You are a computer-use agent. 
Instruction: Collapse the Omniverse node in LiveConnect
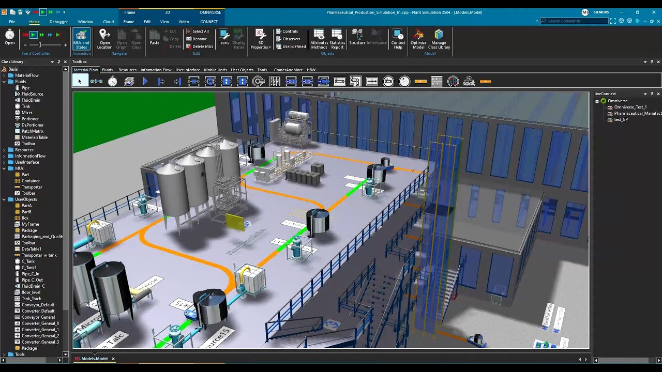(597, 101)
